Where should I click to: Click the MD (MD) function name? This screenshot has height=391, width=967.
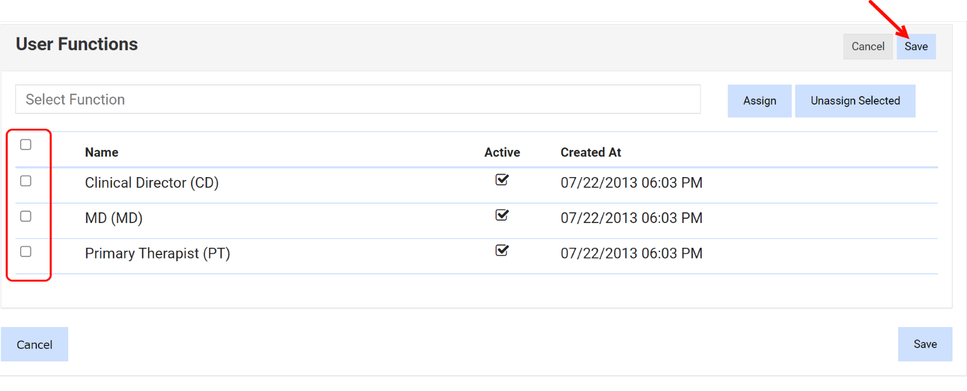(114, 218)
